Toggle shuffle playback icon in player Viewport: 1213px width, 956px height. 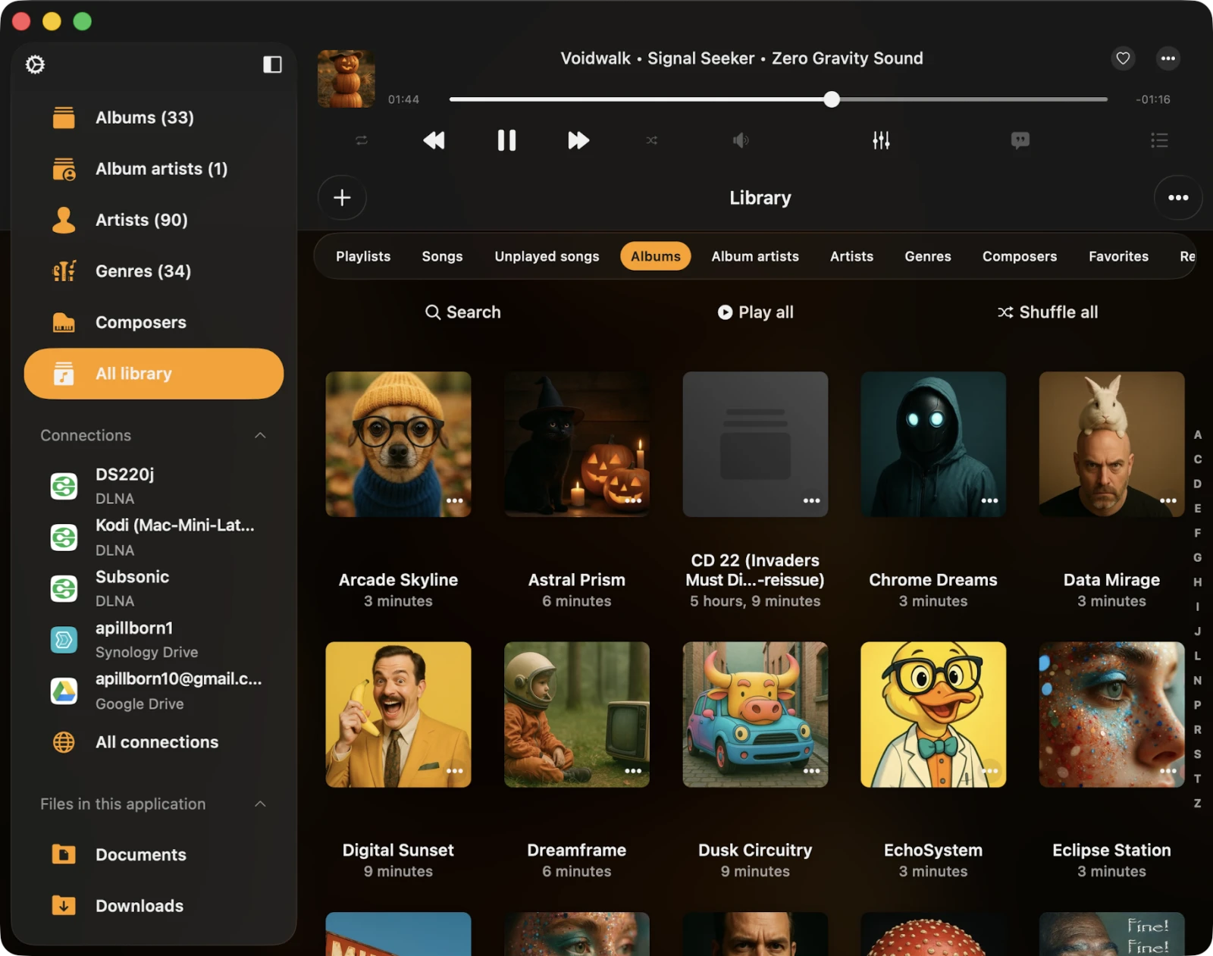point(652,140)
